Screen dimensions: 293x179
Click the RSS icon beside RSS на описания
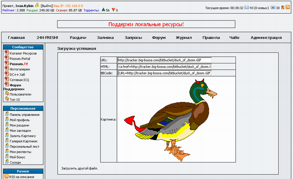click(7, 176)
